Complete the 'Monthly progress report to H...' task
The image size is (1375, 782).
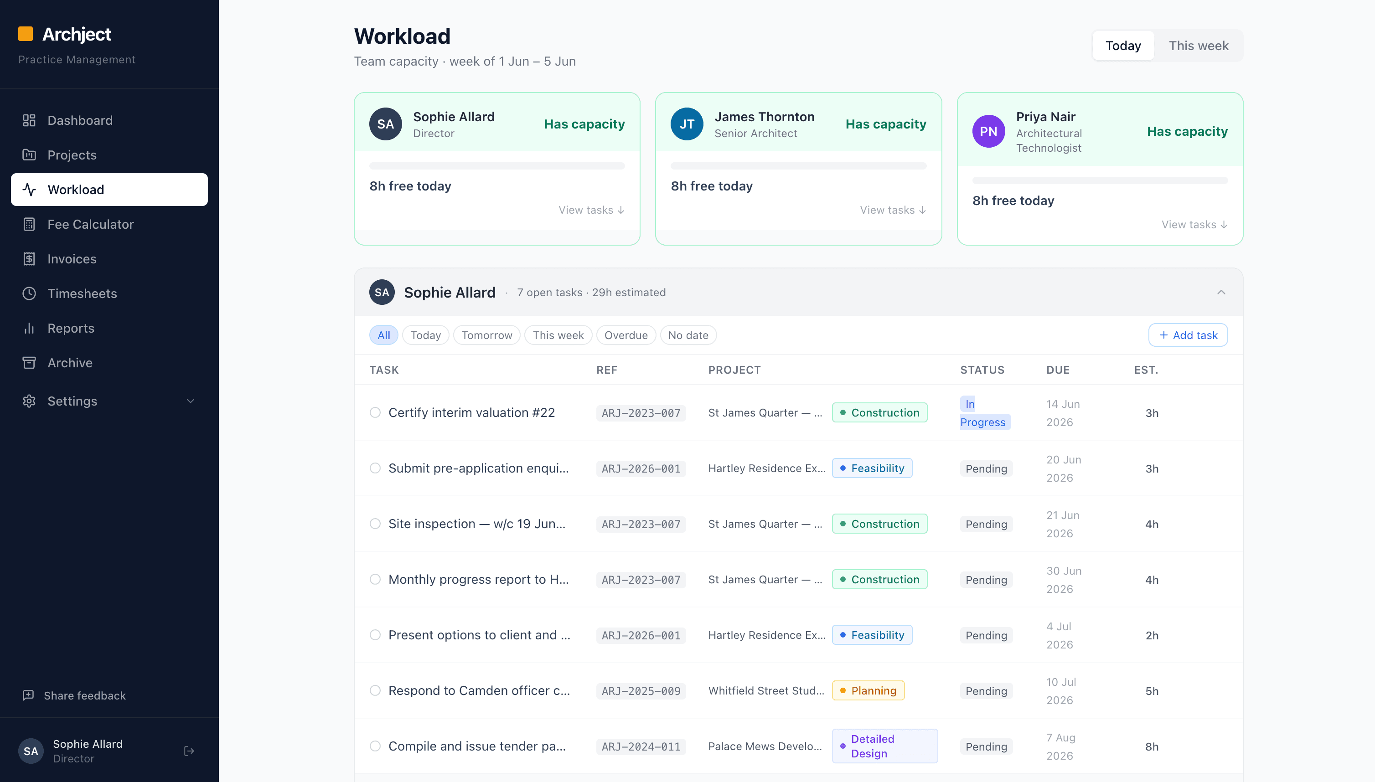click(x=375, y=579)
